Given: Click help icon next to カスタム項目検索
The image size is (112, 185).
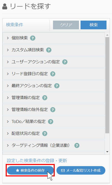Looking at the screenshot, I should click(x=49, y=50).
